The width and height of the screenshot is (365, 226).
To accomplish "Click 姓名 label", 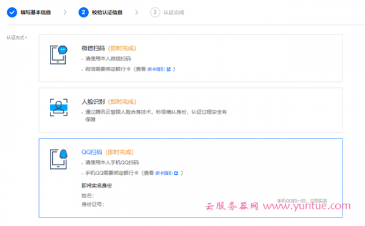I will point(88,196).
